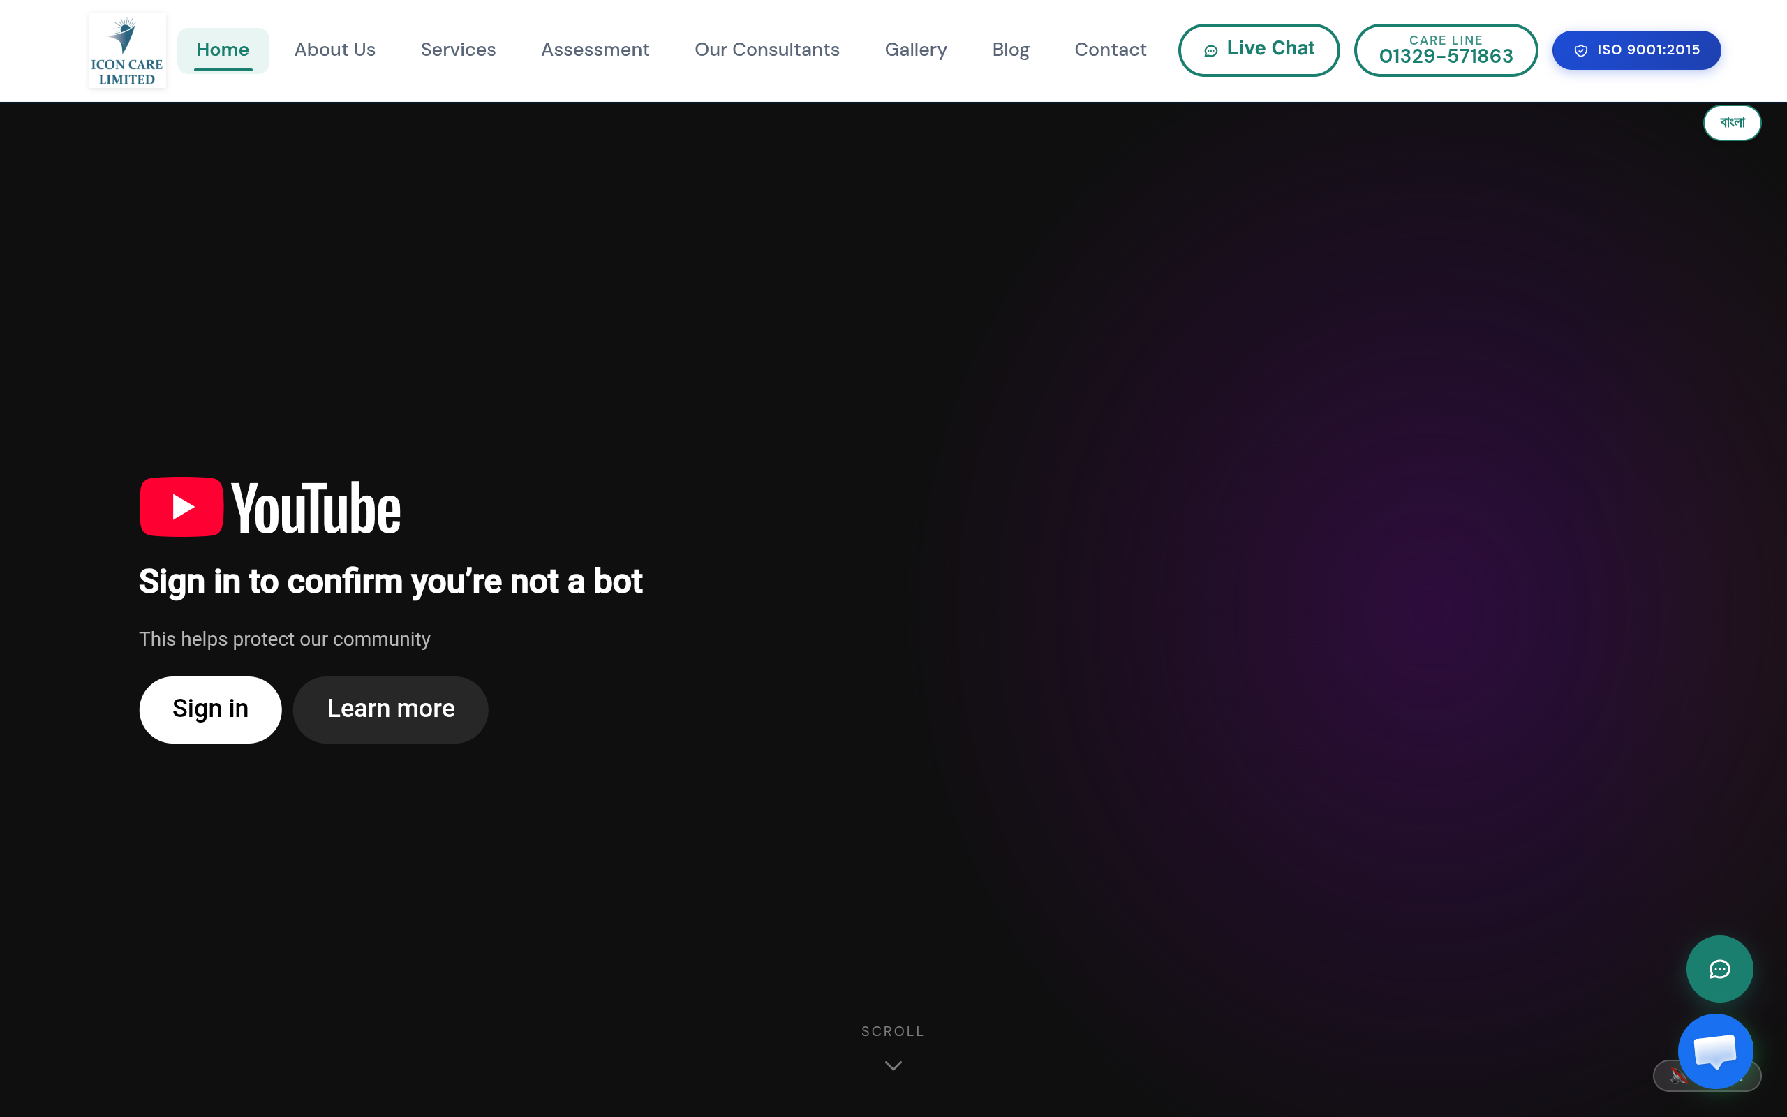Open the blue chat widget launcher
Image resolution: width=1787 pixels, height=1117 pixels.
[1714, 1051]
